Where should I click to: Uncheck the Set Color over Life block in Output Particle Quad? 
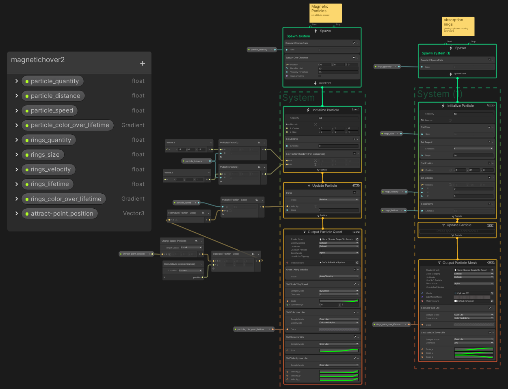coord(355,312)
